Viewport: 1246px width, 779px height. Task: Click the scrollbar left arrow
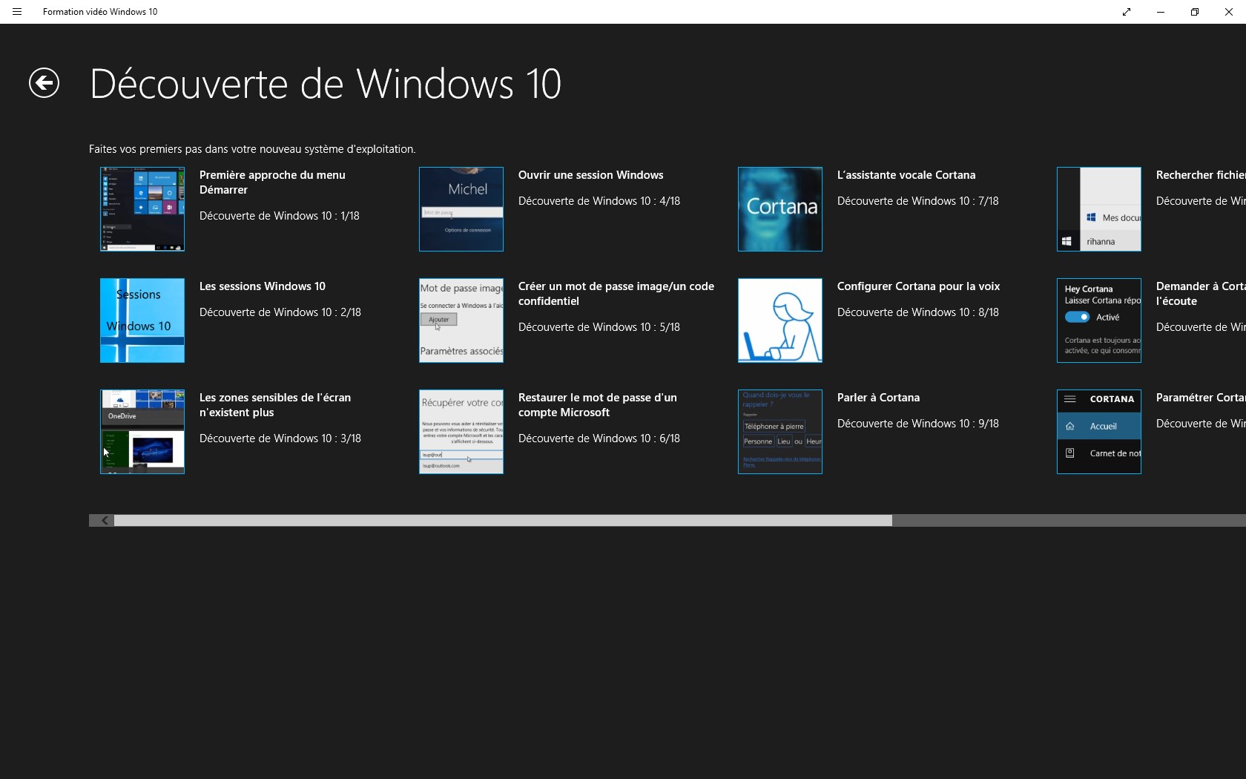click(x=105, y=521)
